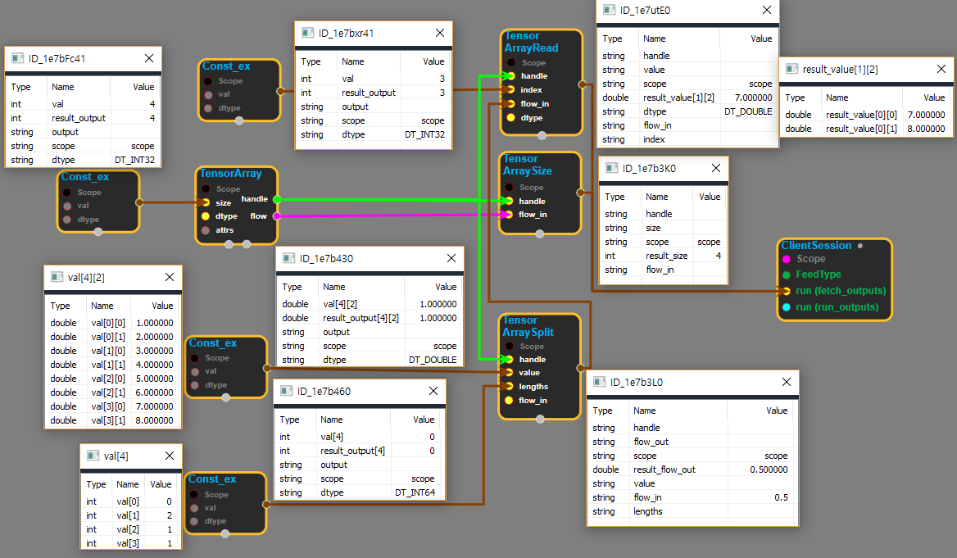Expand the gray dot below TensorArraySplit node
This screenshot has height=558, width=957.
point(540,420)
